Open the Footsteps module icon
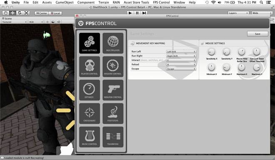The image size is (275, 160). 113,113
